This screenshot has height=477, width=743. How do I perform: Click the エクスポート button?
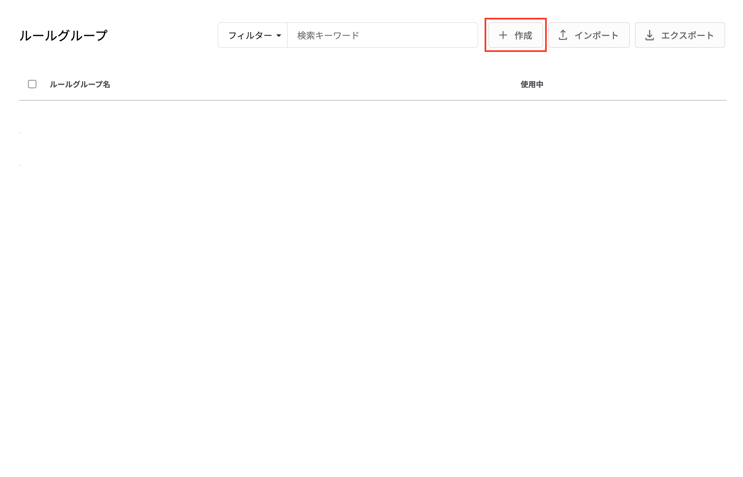pos(680,35)
